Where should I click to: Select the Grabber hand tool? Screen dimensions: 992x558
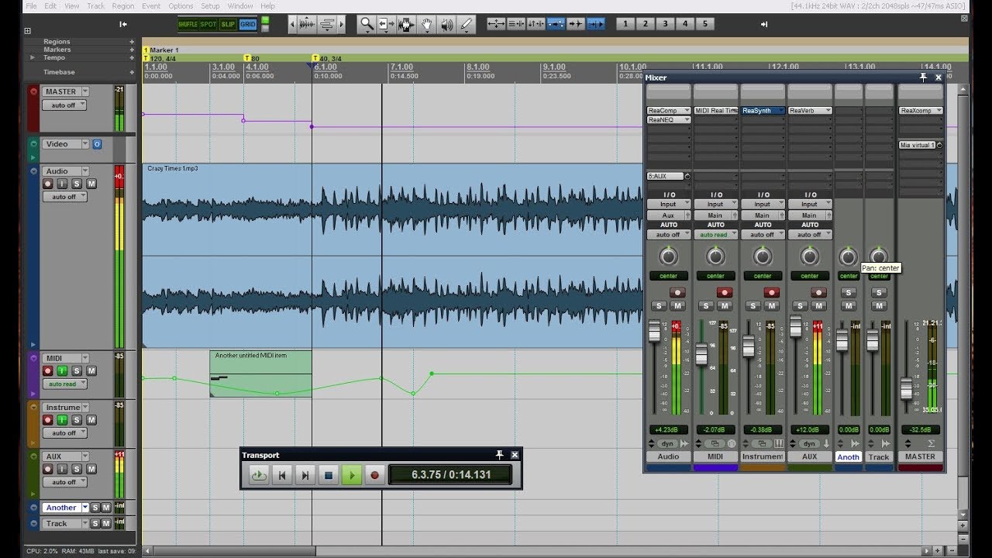pyautogui.click(x=426, y=25)
